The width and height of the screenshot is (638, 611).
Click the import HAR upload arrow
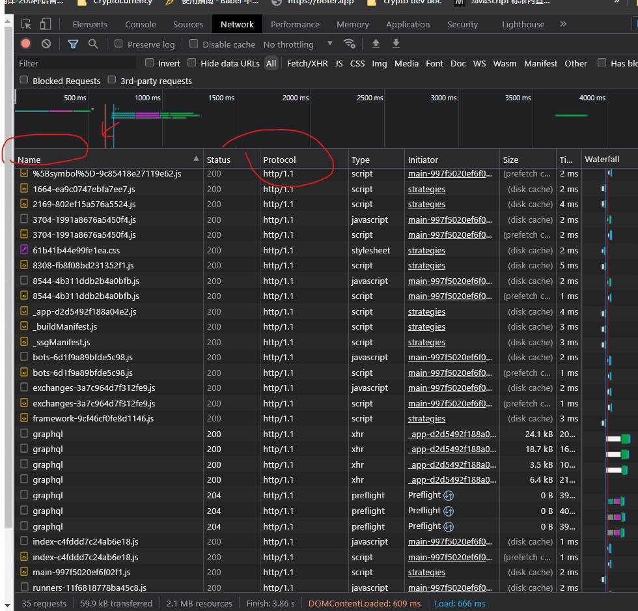click(376, 44)
